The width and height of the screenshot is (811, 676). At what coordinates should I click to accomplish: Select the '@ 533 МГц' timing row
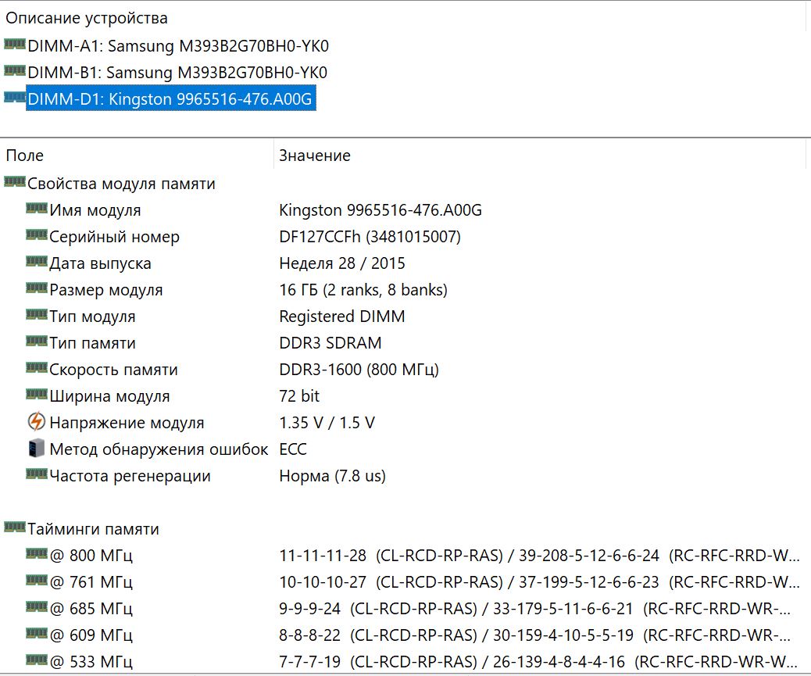pos(91,662)
